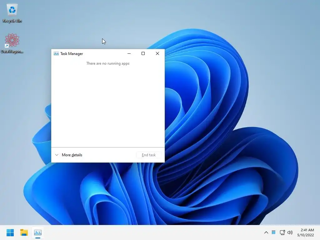Image resolution: width=320 pixels, height=240 pixels.
Task: Select the DataWagon desktop shortcut
Action: 12,43
